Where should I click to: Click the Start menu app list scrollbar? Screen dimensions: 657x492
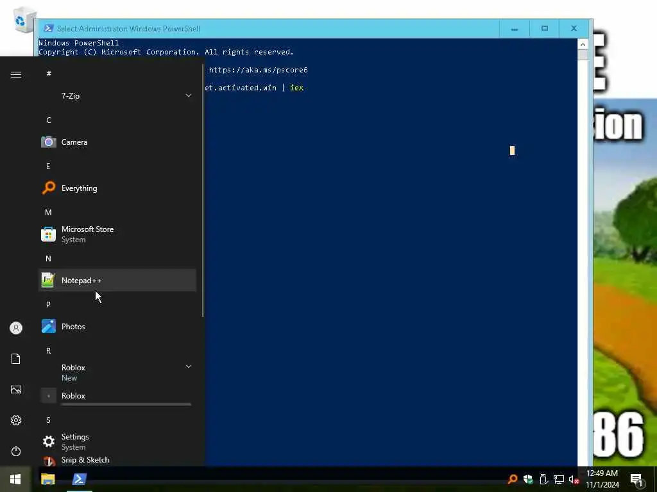(203, 190)
